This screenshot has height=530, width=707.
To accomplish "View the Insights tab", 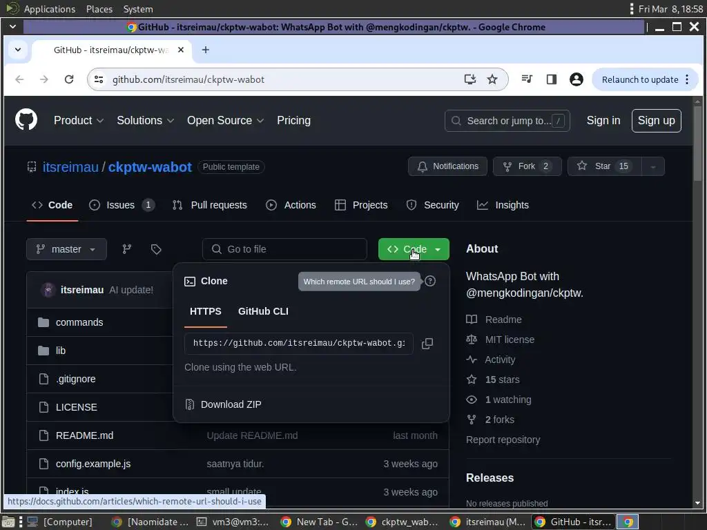I will tap(503, 205).
